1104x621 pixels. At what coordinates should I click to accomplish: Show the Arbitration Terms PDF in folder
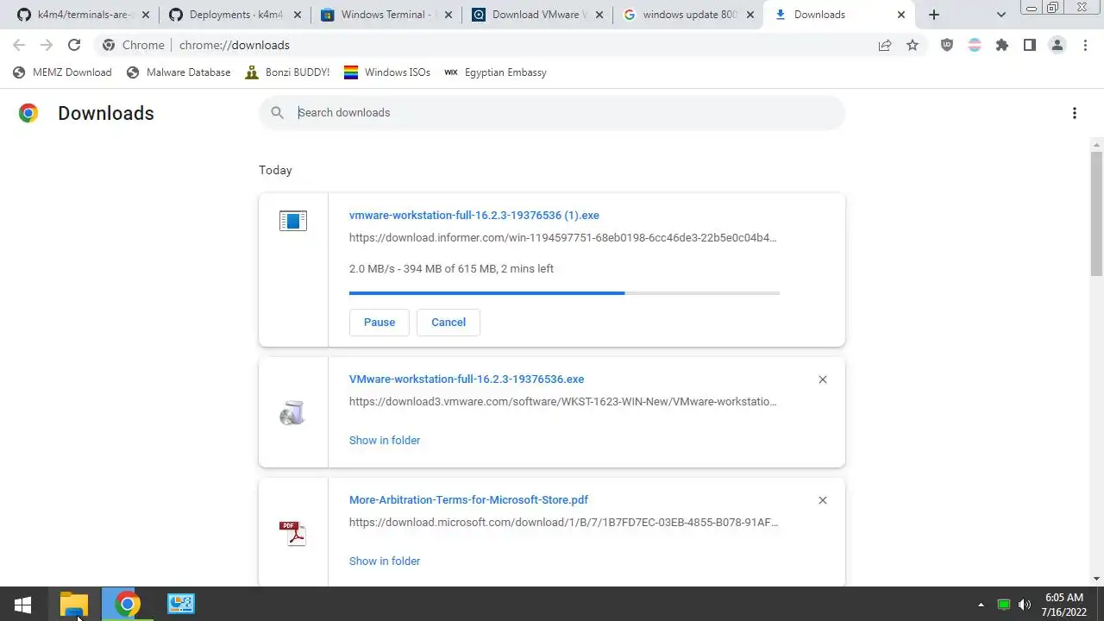(385, 561)
